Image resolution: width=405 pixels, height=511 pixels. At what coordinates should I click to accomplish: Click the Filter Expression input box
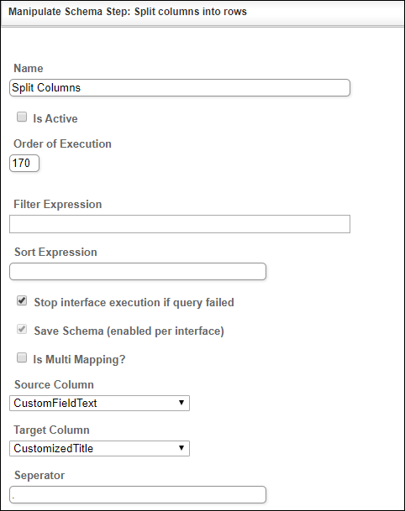(180, 224)
